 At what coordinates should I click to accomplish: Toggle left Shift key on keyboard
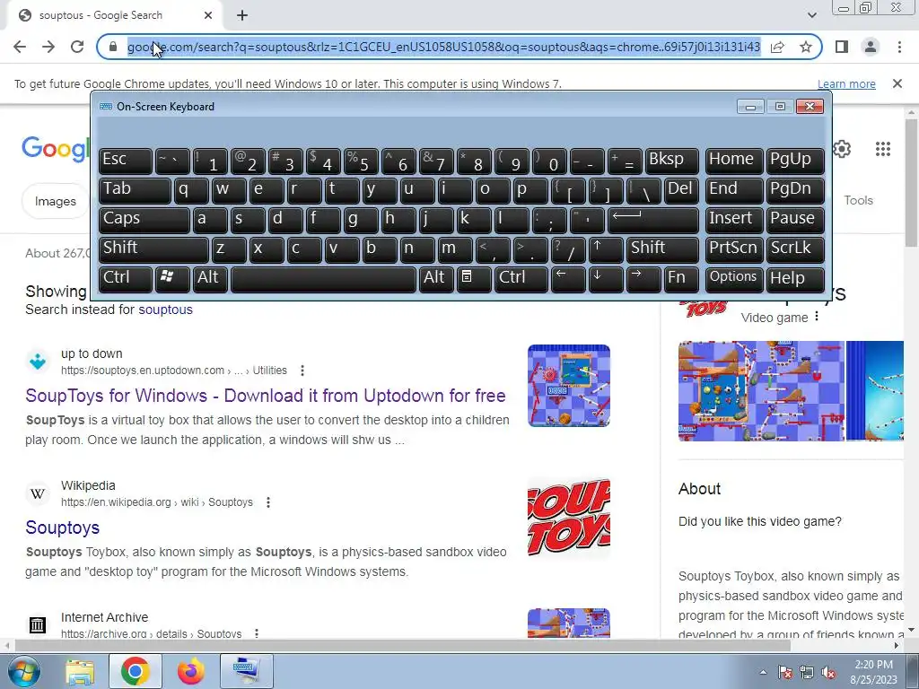coord(153,249)
